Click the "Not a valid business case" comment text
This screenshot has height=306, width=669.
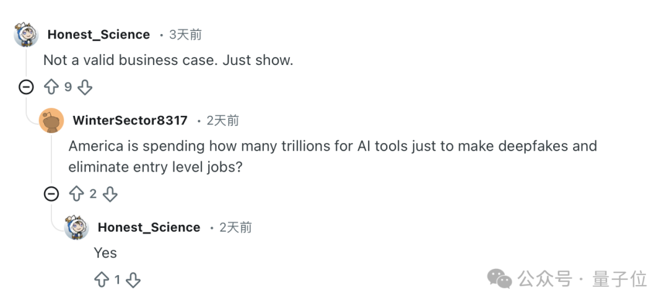tap(168, 61)
